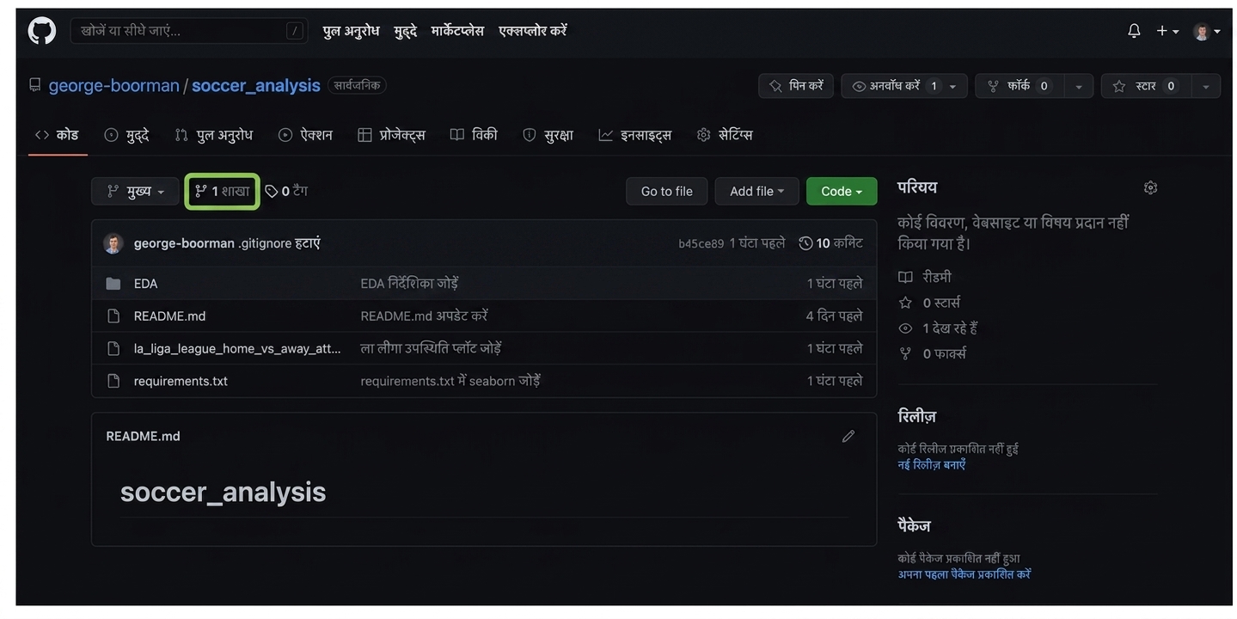The image size is (1237, 619).
Task: Open the 0 टैग tags link
Action: pyautogui.click(x=286, y=191)
